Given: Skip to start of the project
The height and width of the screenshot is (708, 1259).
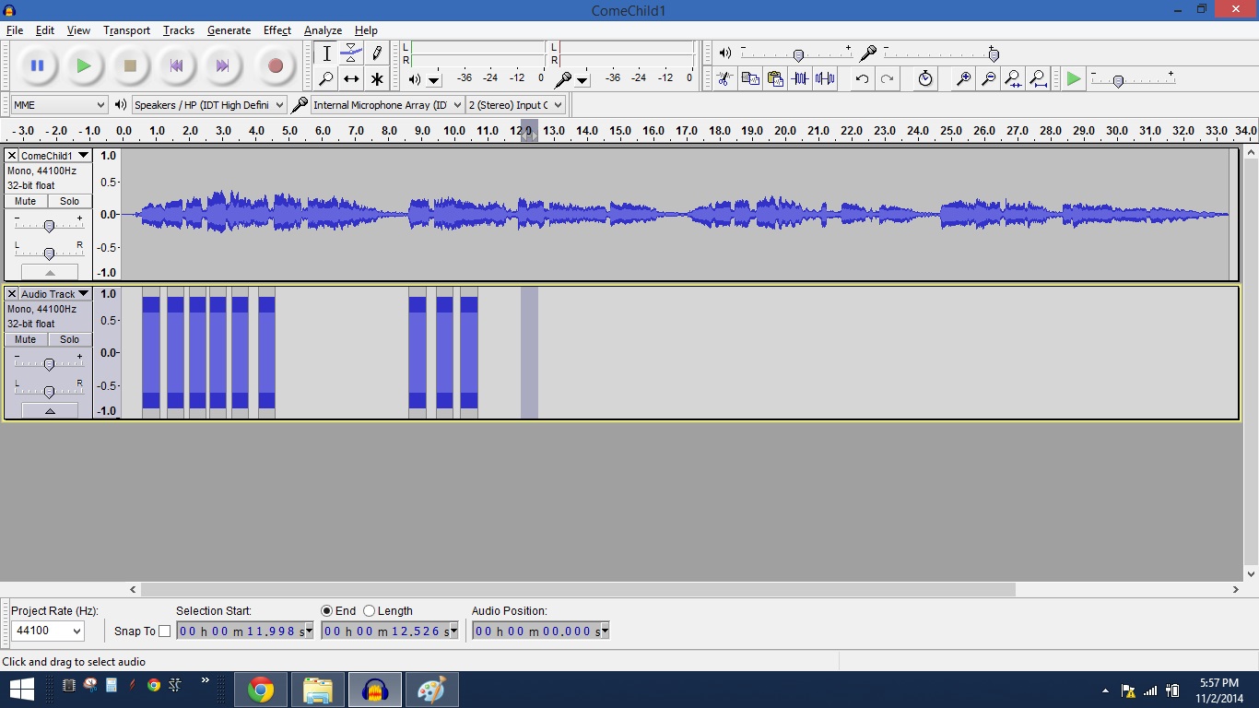Looking at the screenshot, I should [176, 65].
